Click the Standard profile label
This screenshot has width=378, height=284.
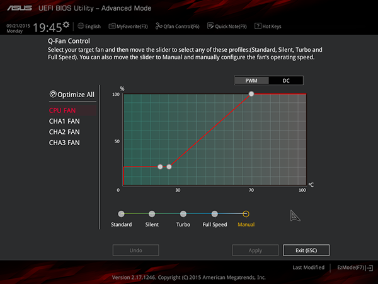click(x=121, y=225)
